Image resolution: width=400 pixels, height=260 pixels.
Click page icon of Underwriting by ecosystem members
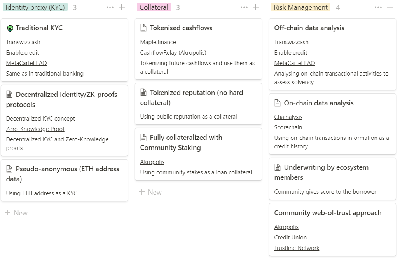(x=278, y=167)
